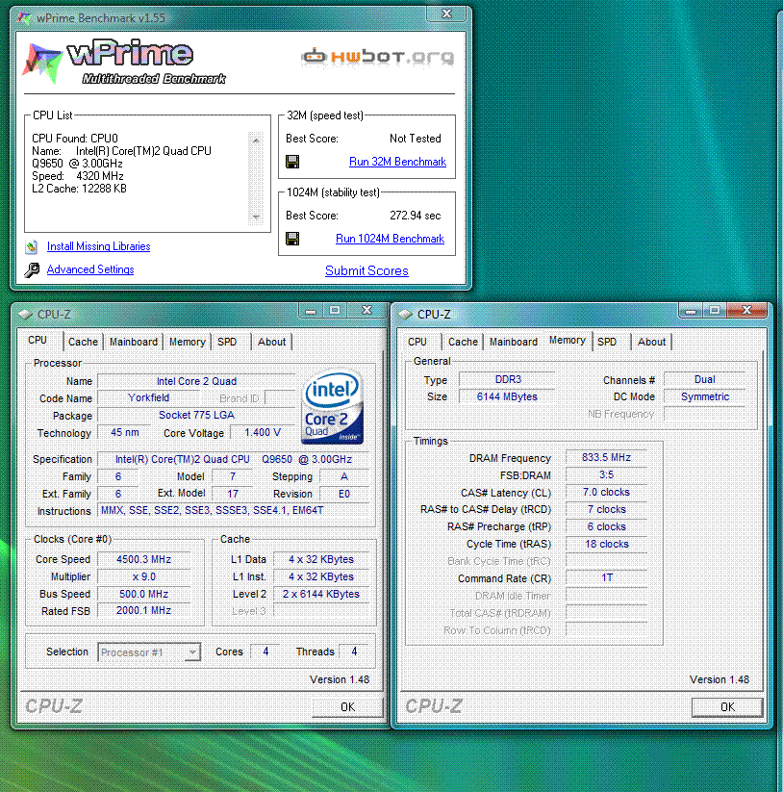Switch to Mainboard tab in right CPU-Z
The width and height of the screenshot is (783, 792).
click(x=514, y=342)
